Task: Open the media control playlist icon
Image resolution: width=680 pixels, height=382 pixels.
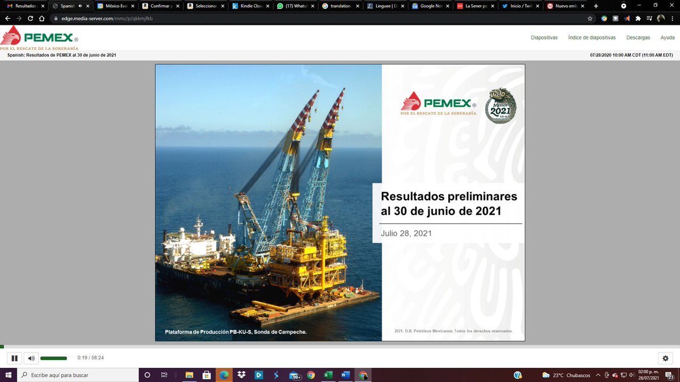Action: point(649,18)
